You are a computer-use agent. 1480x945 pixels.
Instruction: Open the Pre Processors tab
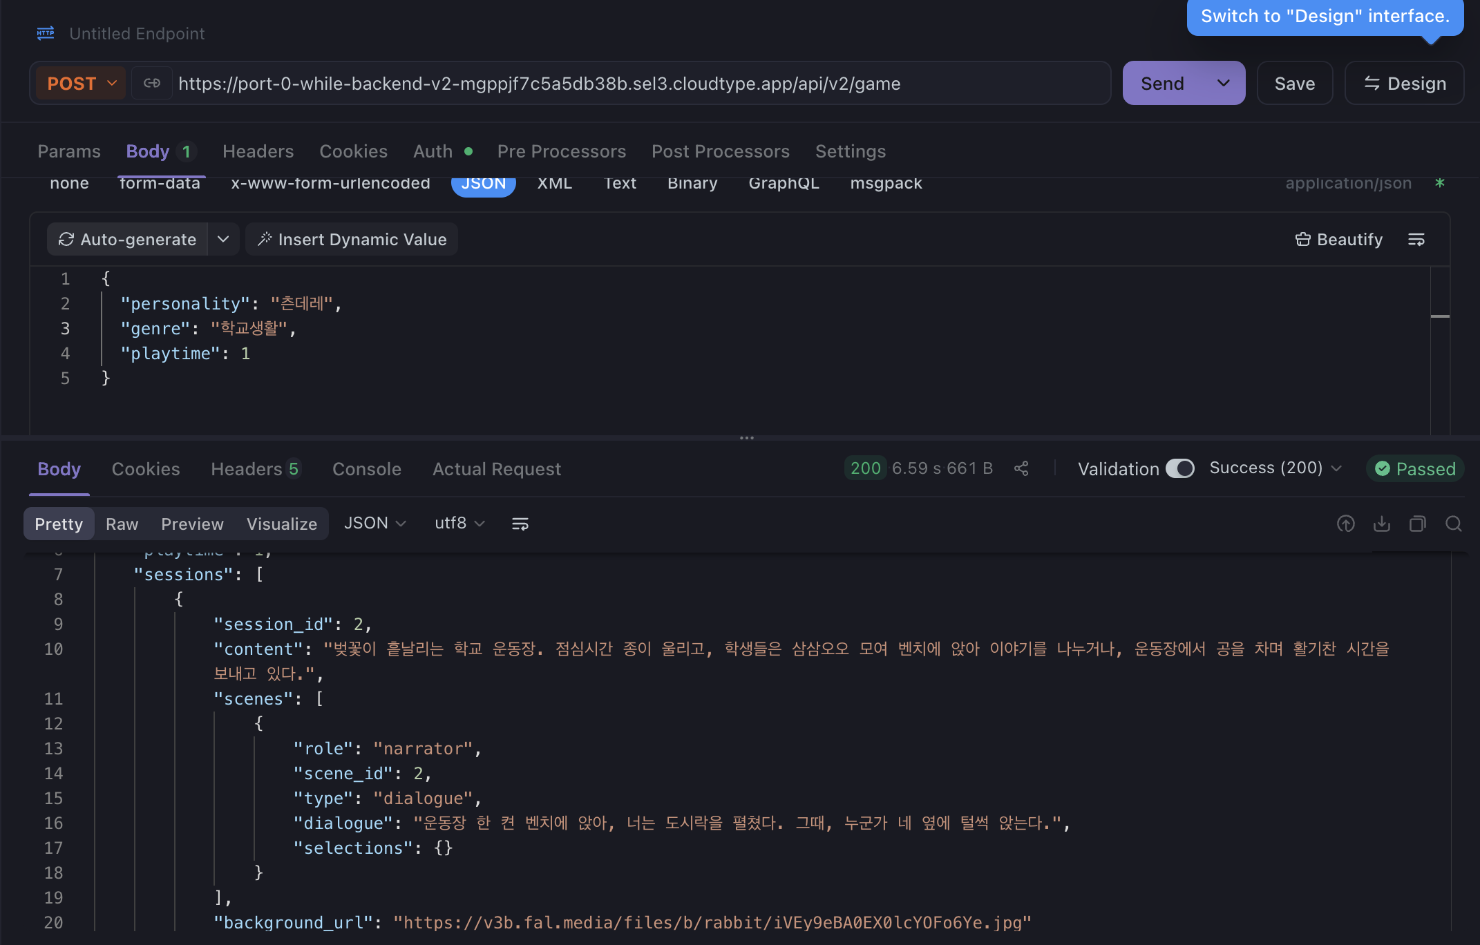pyautogui.click(x=562, y=151)
